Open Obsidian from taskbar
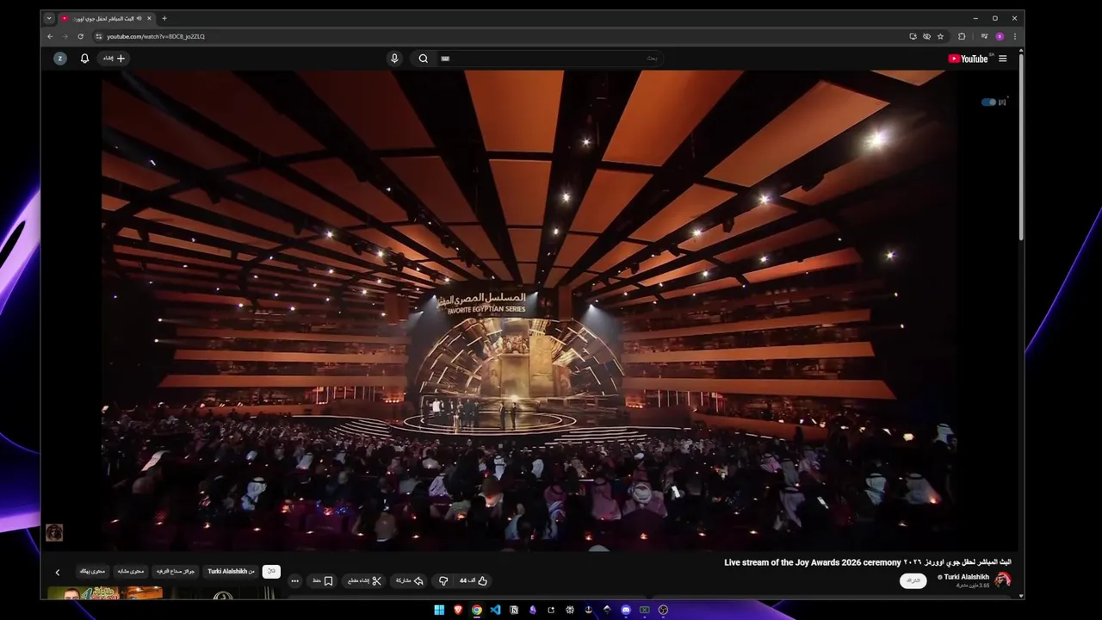 [533, 610]
